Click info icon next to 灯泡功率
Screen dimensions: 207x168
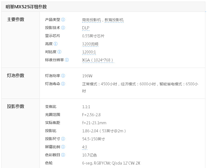(63, 76)
